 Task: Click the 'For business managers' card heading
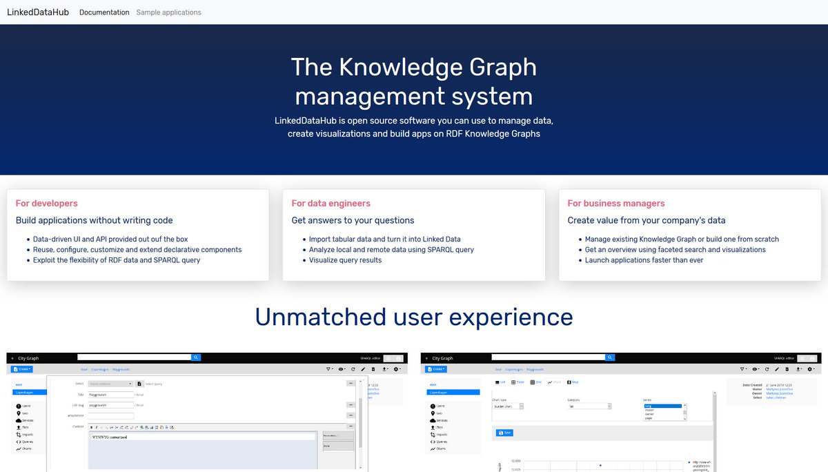pos(616,204)
